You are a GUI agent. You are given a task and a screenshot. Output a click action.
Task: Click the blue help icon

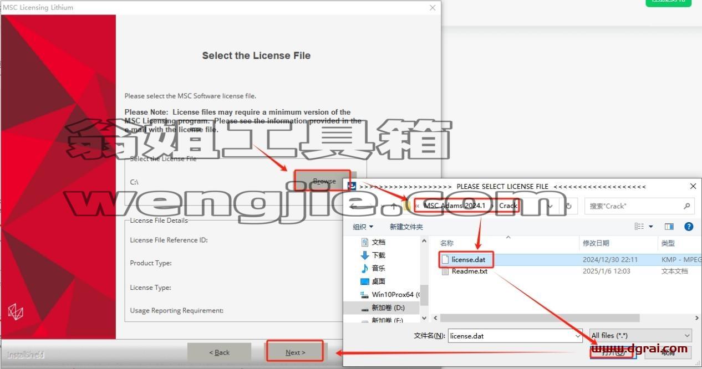(689, 227)
